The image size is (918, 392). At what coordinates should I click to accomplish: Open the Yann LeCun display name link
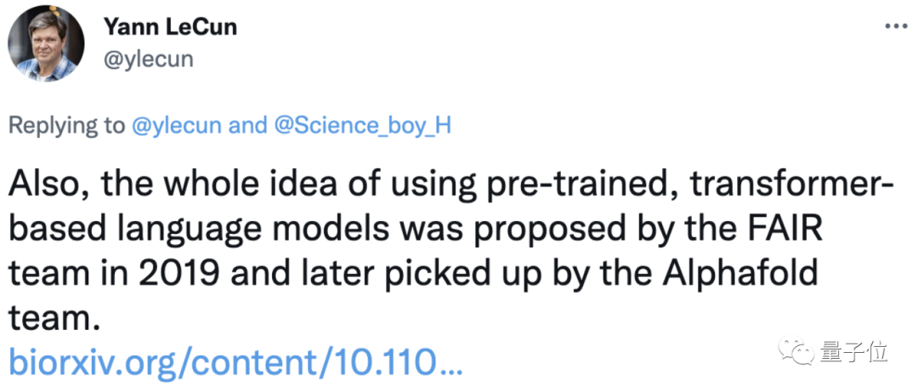click(x=170, y=26)
